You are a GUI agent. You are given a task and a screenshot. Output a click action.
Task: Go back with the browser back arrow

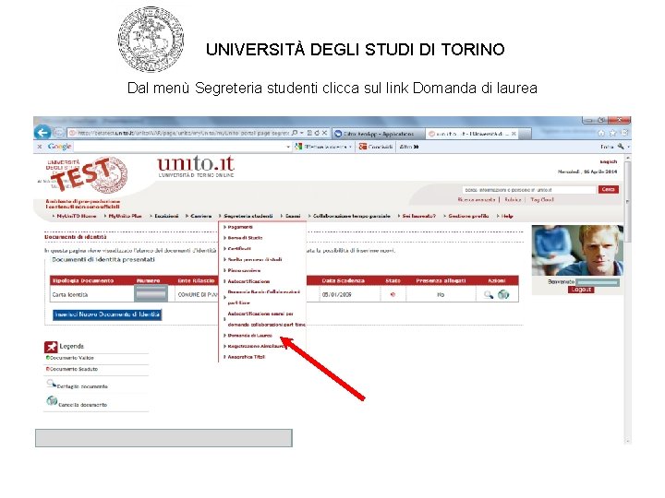coord(42,133)
